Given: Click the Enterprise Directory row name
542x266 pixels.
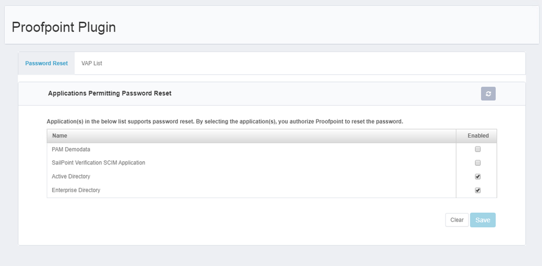Looking at the screenshot, I should [x=76, y=190].
